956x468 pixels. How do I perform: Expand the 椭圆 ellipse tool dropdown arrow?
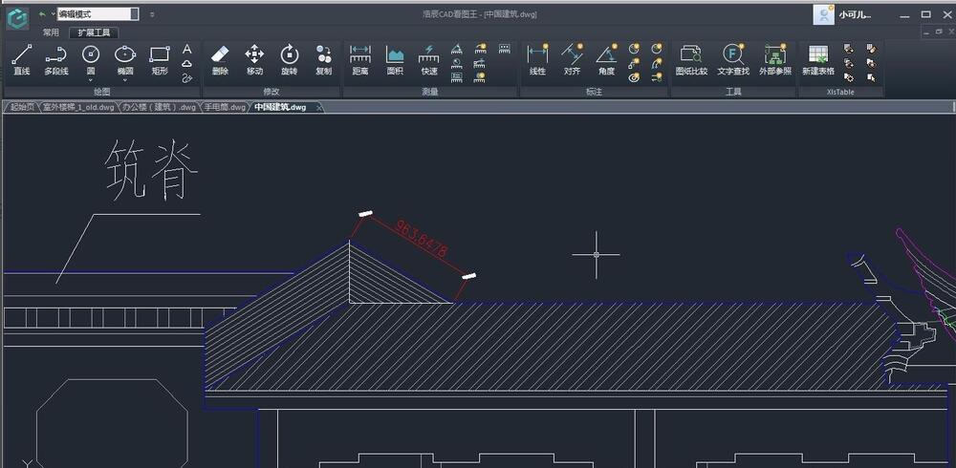(x=125, y=80)
